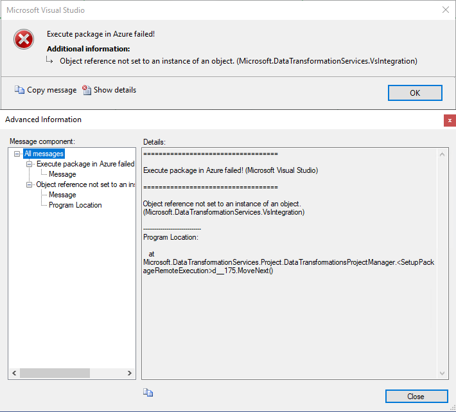Click the horizontal scrollbar thumb in message tree
The width and height of the screenshot is (456, 412).
[x=55, y=373]
